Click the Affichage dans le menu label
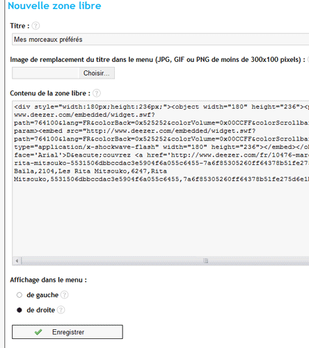 48,280
